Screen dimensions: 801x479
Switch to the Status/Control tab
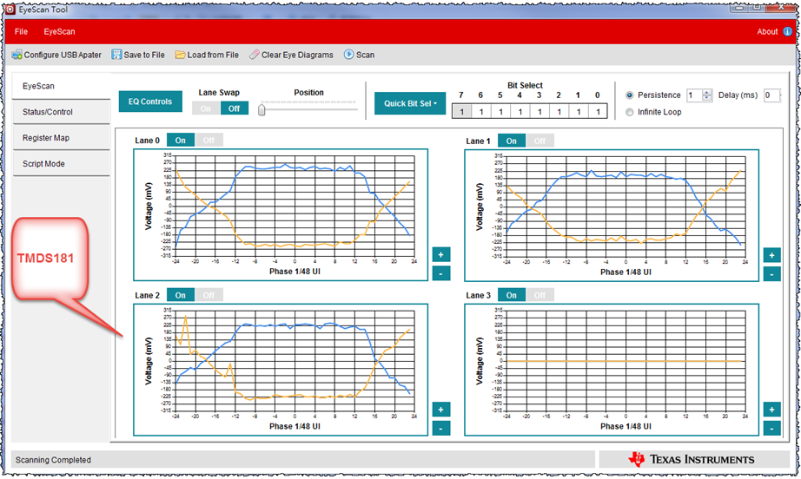62,112
